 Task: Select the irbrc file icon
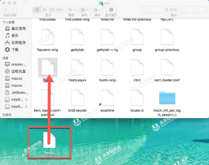pyautogui.click(x=137, y=67)
